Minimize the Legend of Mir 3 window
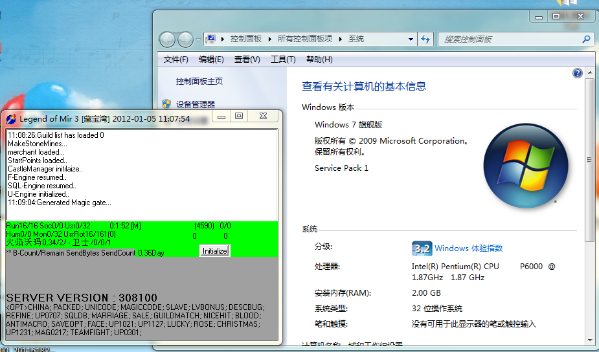 click(x=221, y=116)
